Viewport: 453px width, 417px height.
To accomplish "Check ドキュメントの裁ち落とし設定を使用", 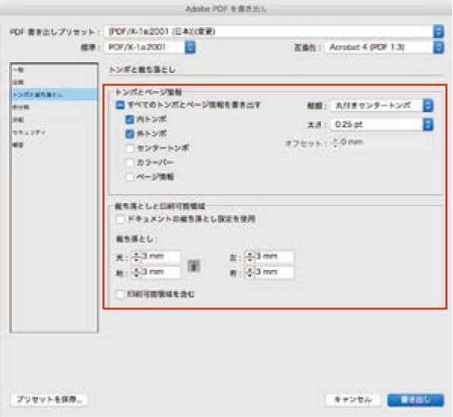I will pyautogui.click(x=120, y=219).
